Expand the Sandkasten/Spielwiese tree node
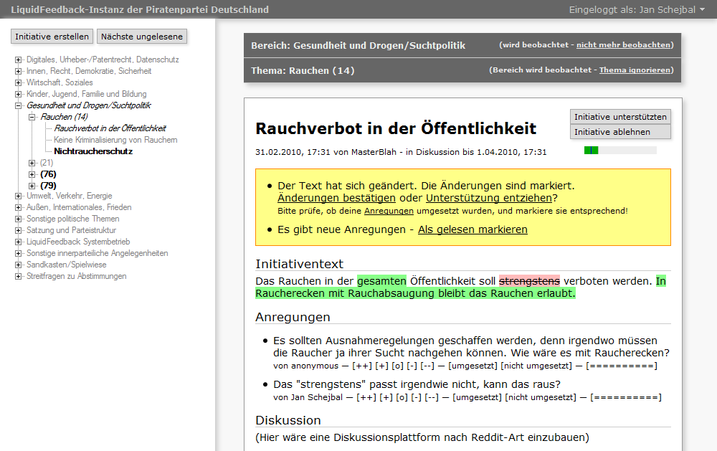This screenshot has height=451, width=717. coord(19,265)
